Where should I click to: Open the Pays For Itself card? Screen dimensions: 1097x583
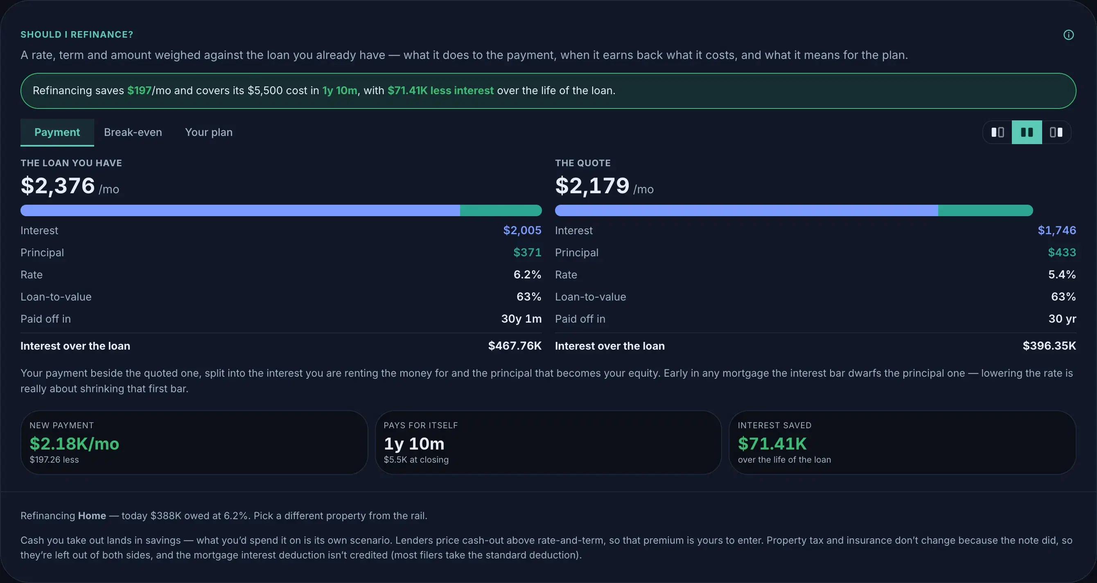tap(548, 443)
